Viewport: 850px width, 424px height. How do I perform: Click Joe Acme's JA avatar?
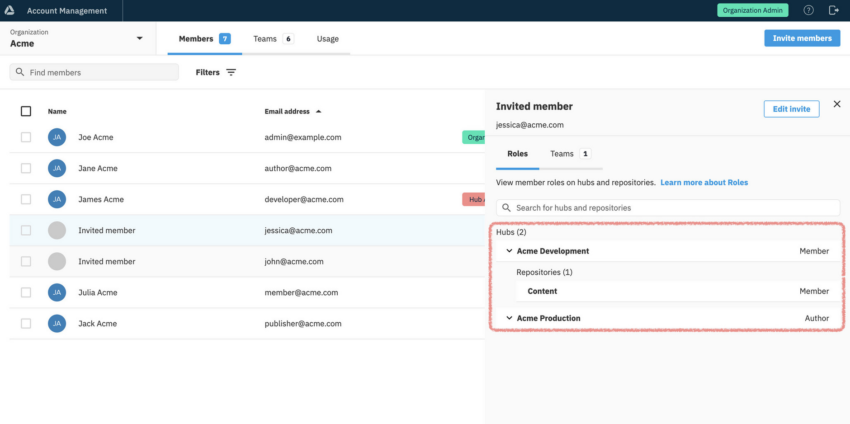click(57, 137)
